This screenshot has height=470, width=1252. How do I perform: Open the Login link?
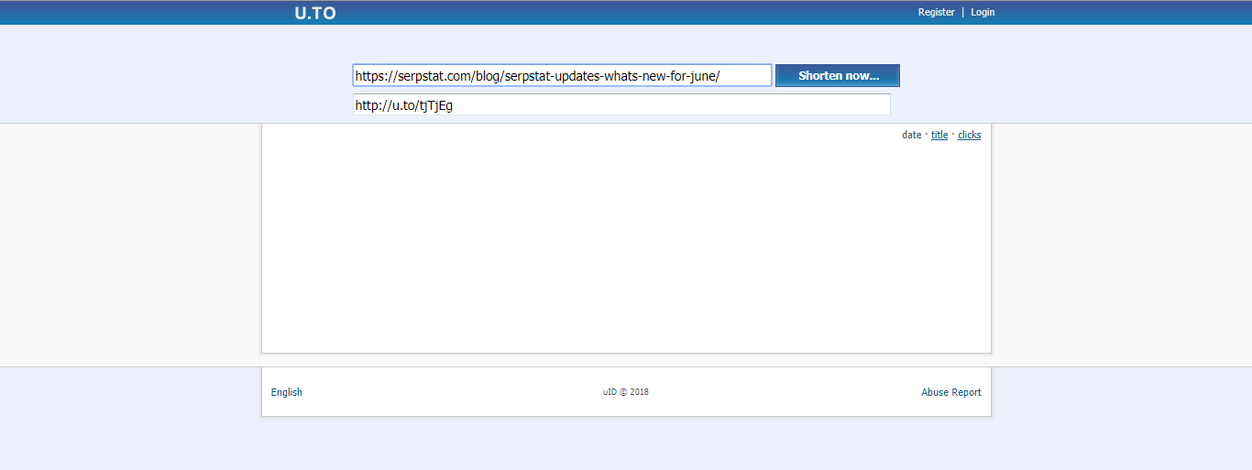click(x=983, y=12)
